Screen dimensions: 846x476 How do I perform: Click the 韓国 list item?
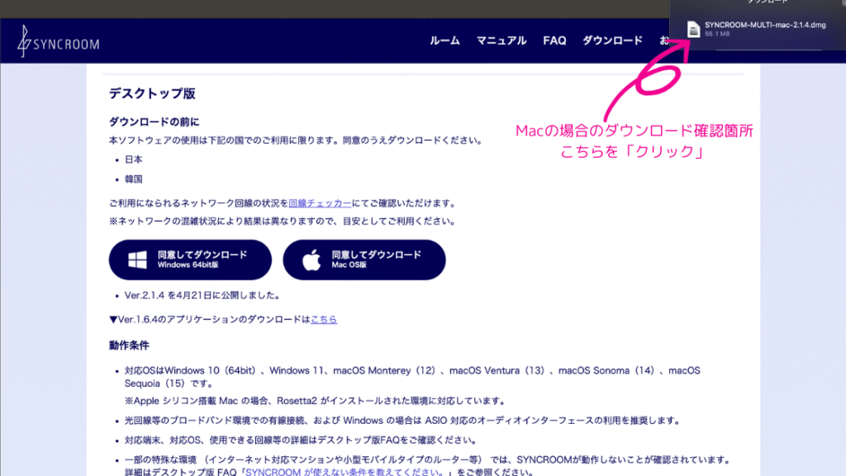(133, 179)
